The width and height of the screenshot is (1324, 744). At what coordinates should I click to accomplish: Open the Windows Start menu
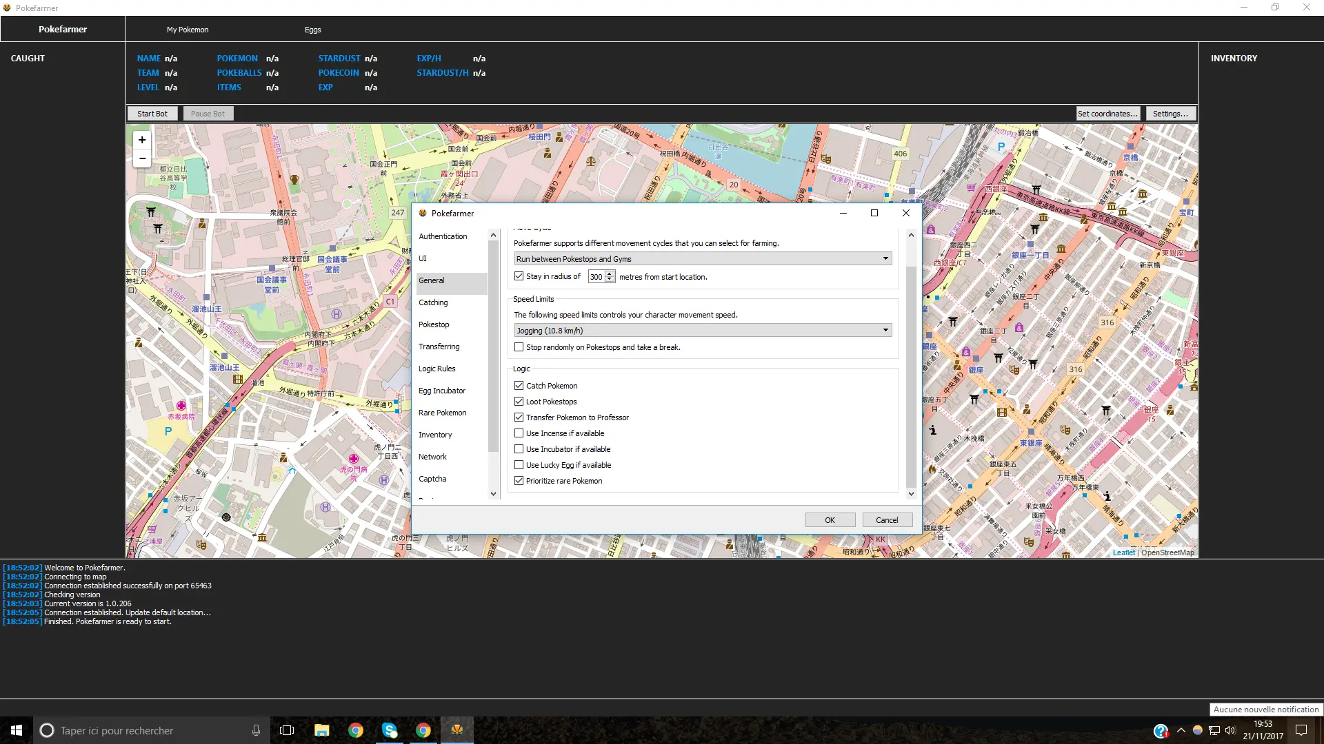click(17, 730)
